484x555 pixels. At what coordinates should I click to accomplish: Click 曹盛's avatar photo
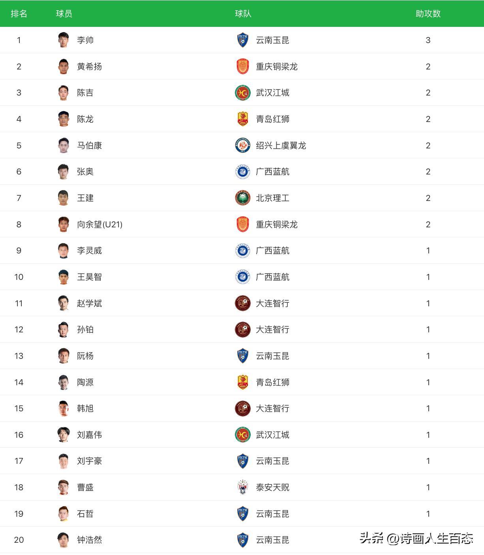63,487
